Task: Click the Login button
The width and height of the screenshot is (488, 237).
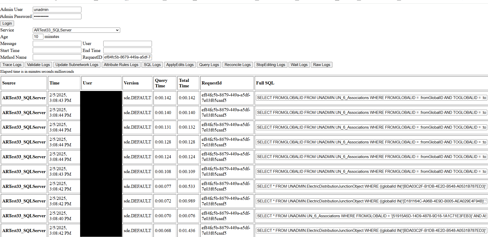Action: (7, 23)
